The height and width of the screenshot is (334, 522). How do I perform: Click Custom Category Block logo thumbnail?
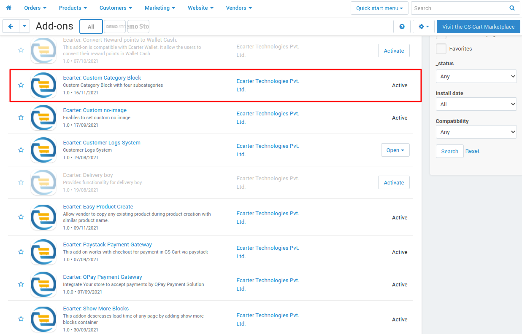click(43, 85)
